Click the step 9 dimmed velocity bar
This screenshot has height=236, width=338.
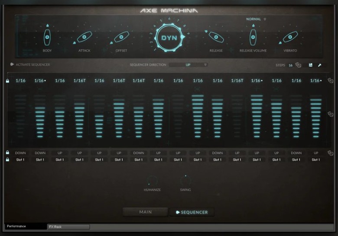tap(178, 116)
